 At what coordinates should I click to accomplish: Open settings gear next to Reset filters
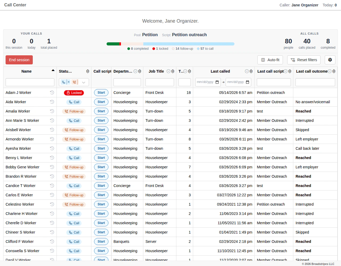tap(330, 60)
